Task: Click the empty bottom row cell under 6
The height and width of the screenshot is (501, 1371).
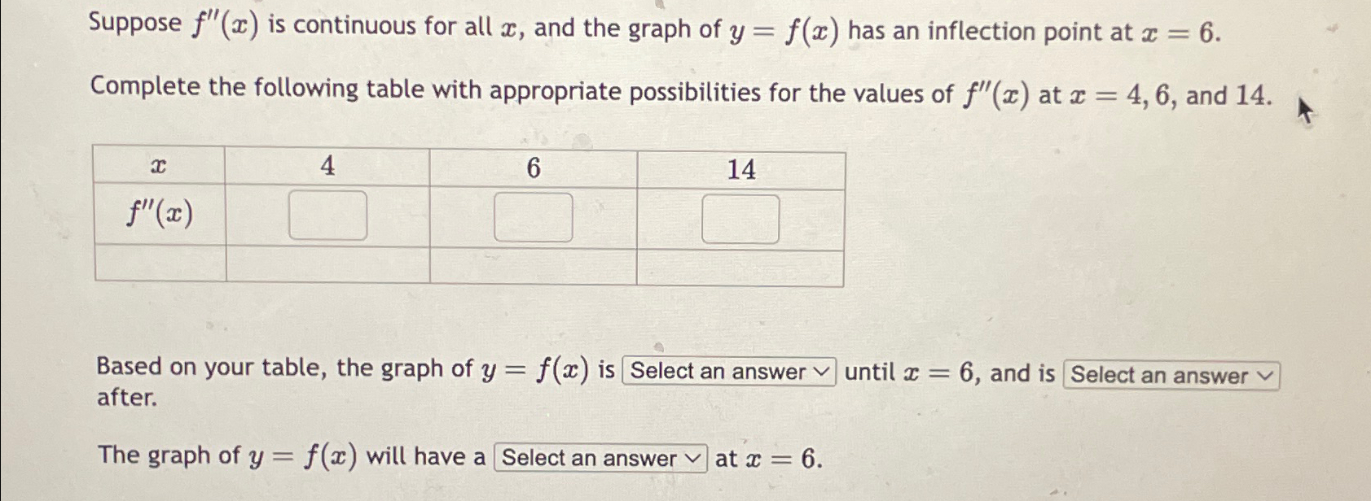Action: pos(534,266)
